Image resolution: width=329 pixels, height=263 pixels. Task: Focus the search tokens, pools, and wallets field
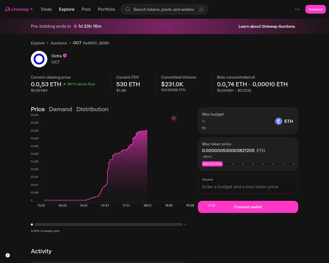pos(164,9)
